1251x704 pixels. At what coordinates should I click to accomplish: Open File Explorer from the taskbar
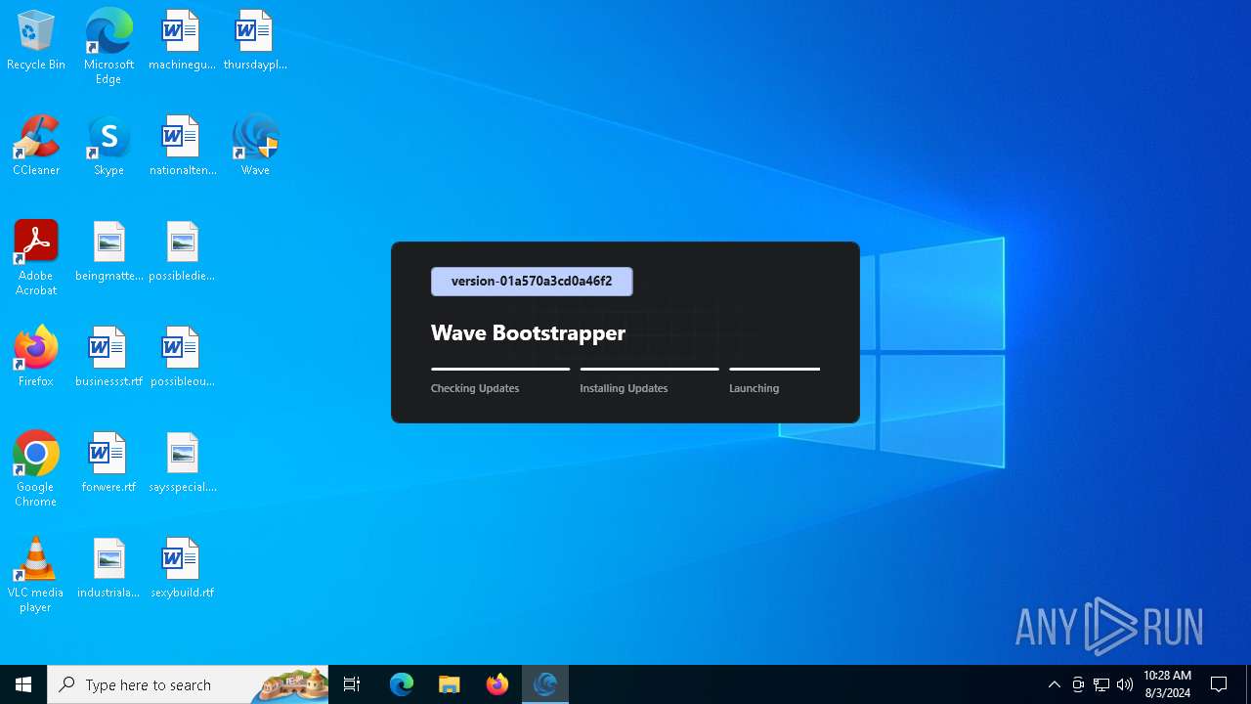point(450,684)
